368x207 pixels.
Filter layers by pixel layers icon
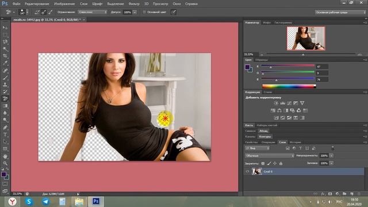287,148
